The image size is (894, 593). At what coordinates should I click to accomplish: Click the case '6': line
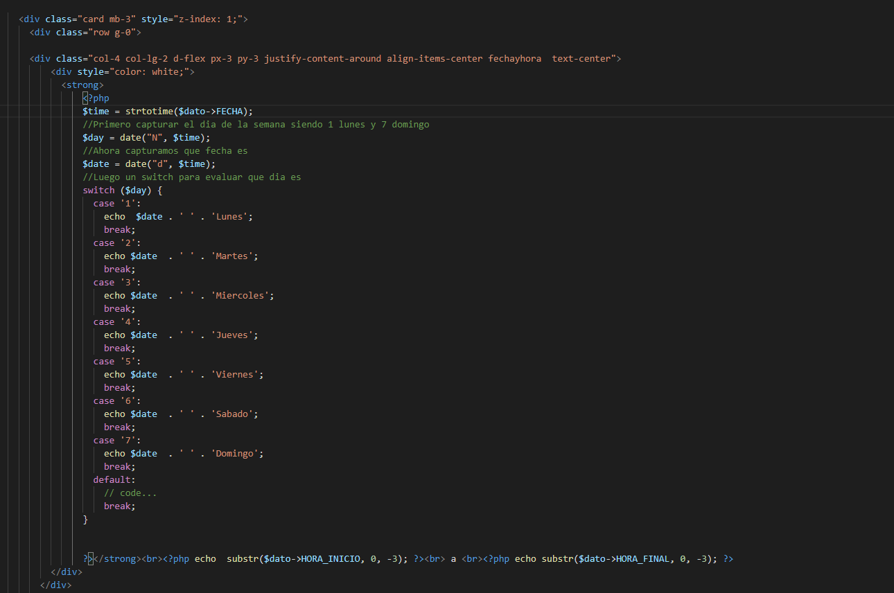[x=118, y=400]
